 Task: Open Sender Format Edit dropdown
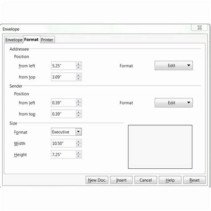coord(174,103)
